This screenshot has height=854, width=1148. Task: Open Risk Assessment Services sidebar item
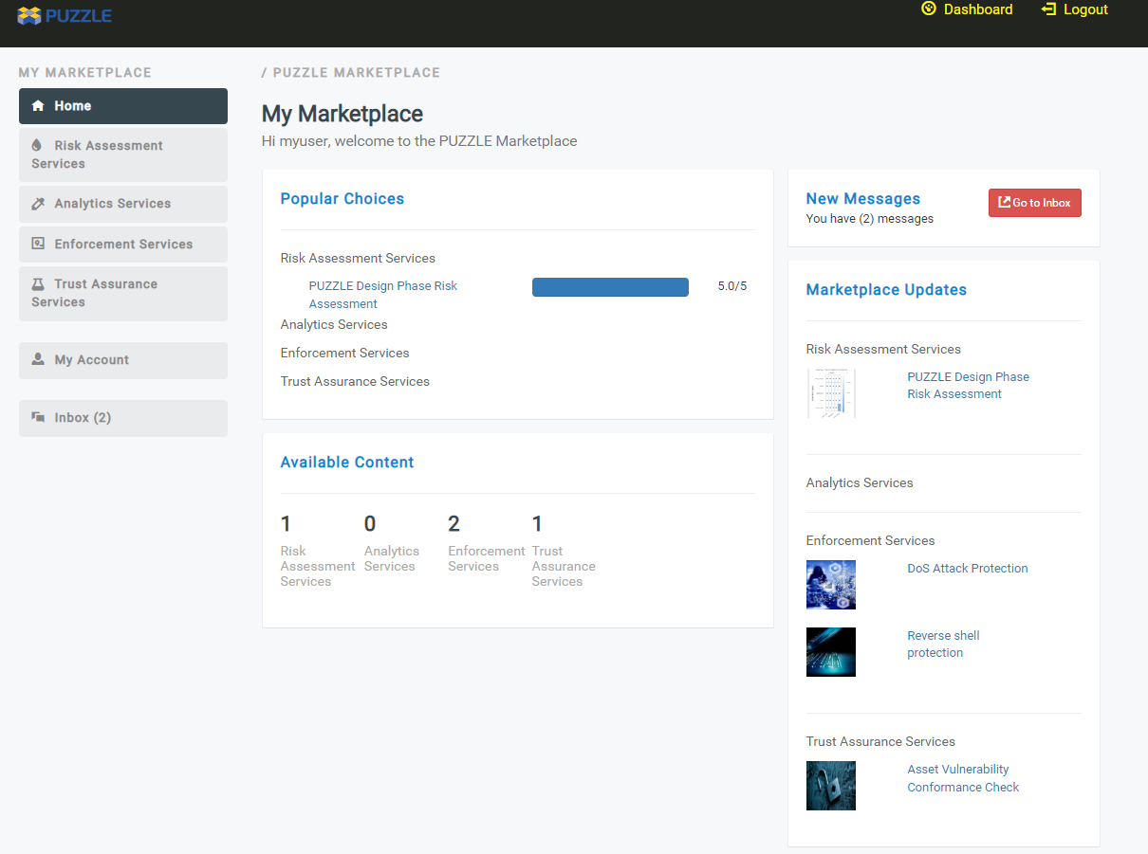123,154
